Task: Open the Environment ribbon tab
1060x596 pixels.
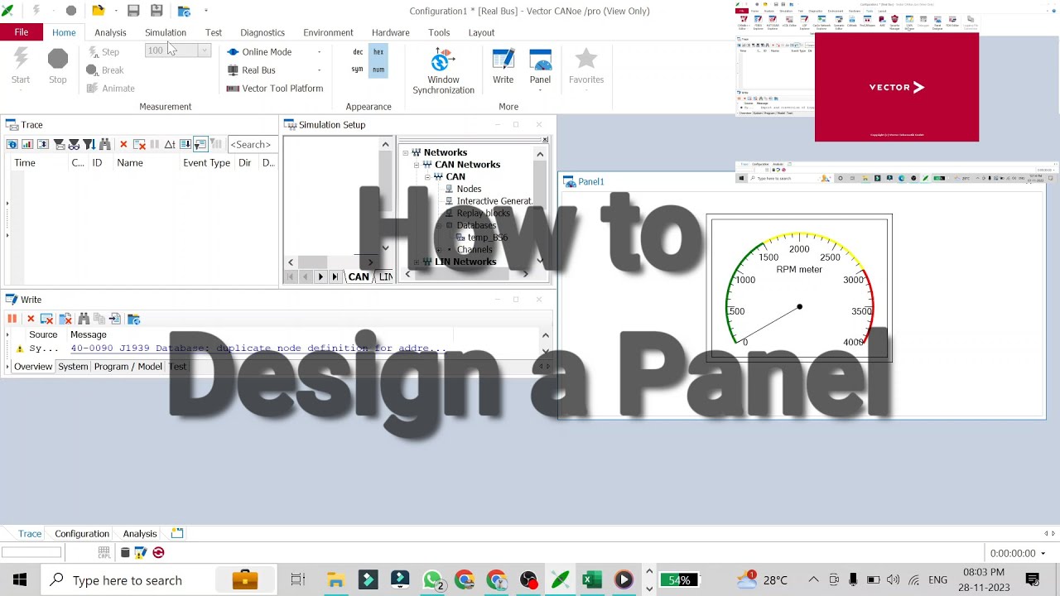Action: [x=328, y=32]
